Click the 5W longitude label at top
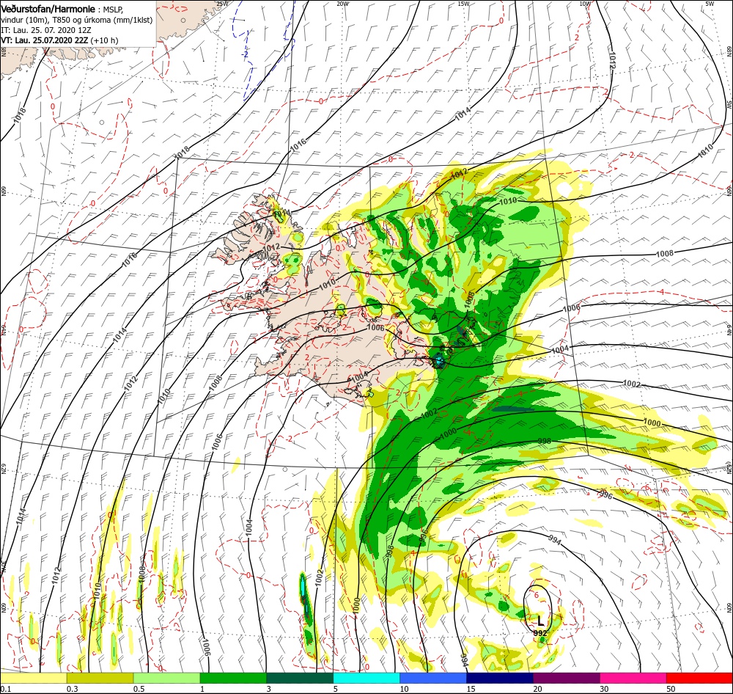This screenshot has height=694, width=733. pos(710,4)
